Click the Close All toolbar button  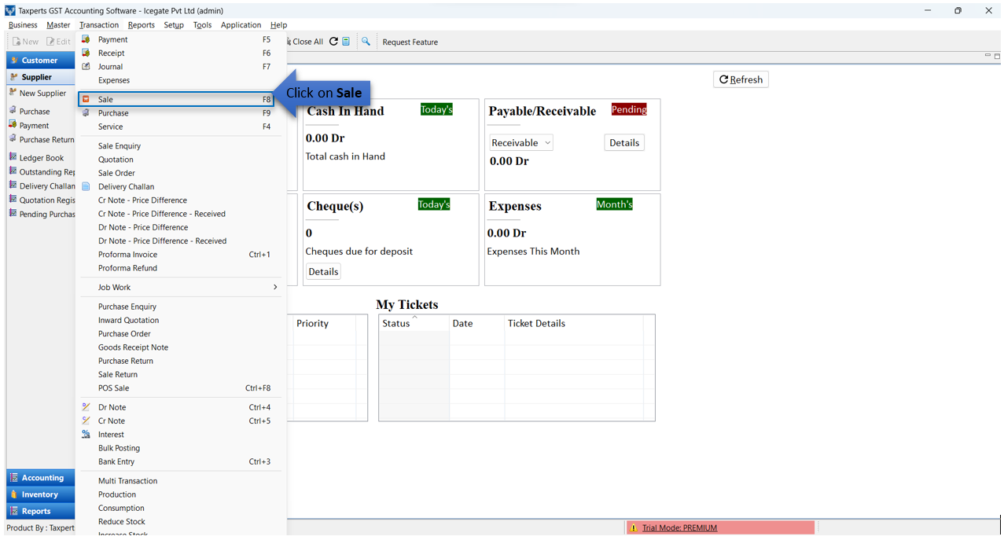(x=305, y=42)
